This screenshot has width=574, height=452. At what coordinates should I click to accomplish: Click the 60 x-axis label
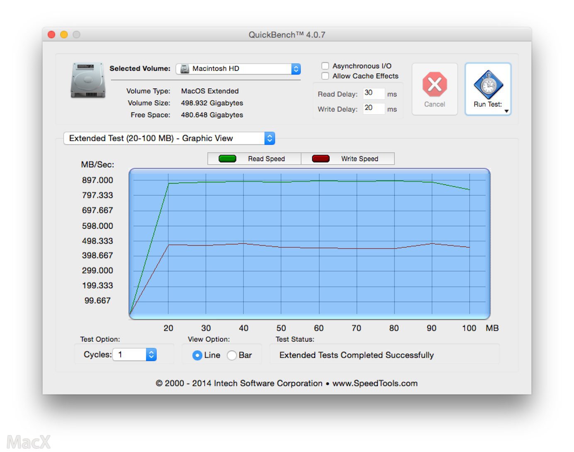tap(319, 328)
